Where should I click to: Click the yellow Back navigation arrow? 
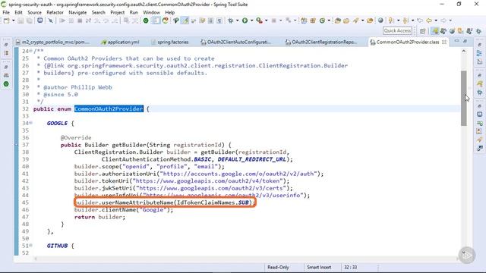click(x=429, y=20)
